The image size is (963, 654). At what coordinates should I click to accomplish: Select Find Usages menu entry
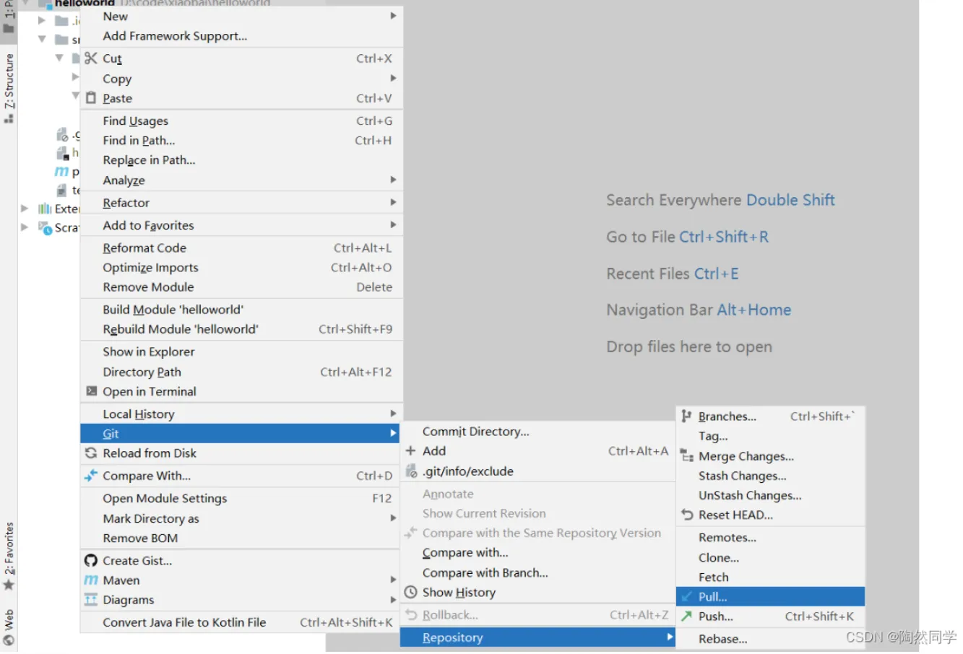241,121
